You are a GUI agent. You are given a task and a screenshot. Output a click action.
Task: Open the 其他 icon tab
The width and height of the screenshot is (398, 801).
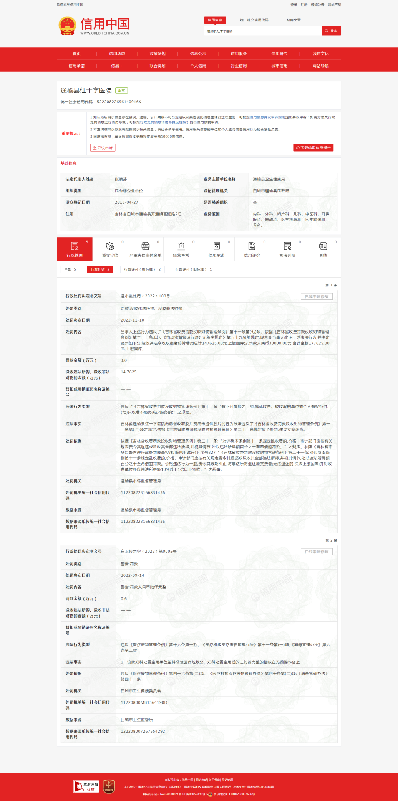pyautogui.click(x=323, y=249)
